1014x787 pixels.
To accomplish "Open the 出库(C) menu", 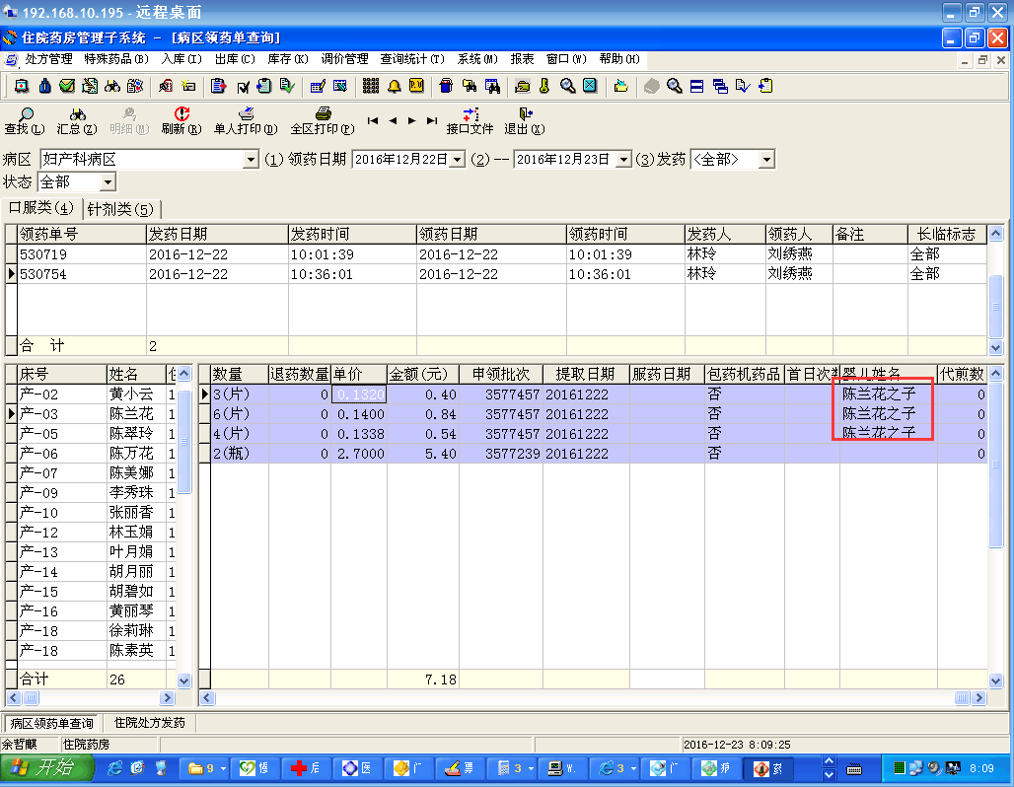I will (235, 59).
